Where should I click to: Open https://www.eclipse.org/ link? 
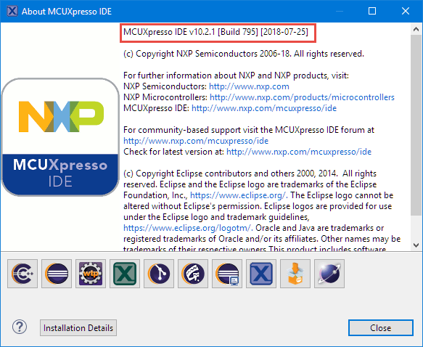[239, 195]
